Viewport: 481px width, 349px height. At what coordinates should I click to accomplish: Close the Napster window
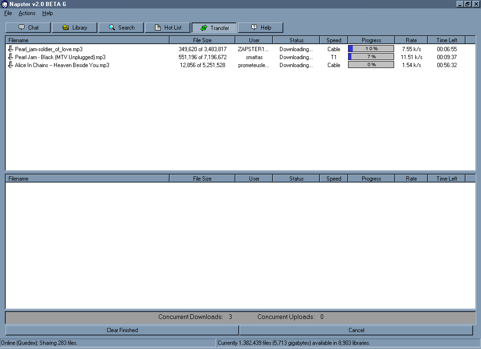tap(476, 4)
